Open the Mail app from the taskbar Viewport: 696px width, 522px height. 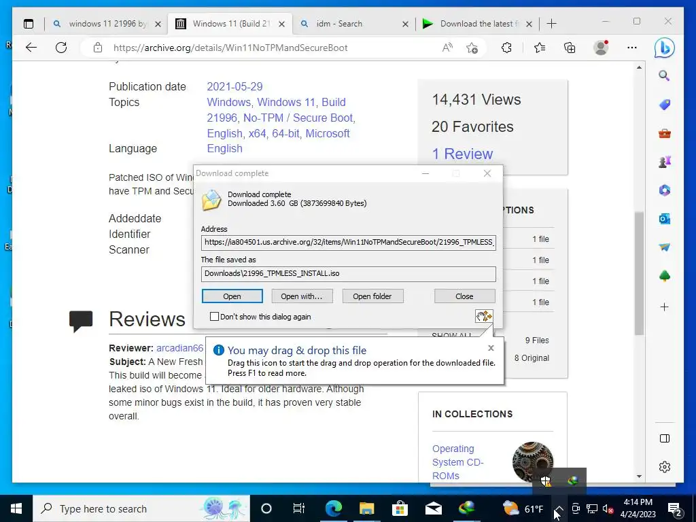pyautogui.click(x=433, y=508)
